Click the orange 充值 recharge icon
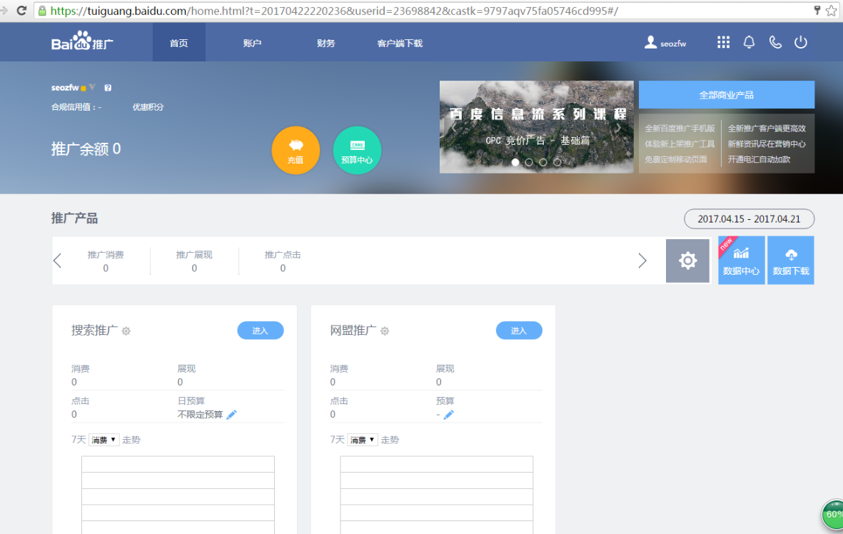The width and height of the screenshot is (843, 534). coord(296,150)
